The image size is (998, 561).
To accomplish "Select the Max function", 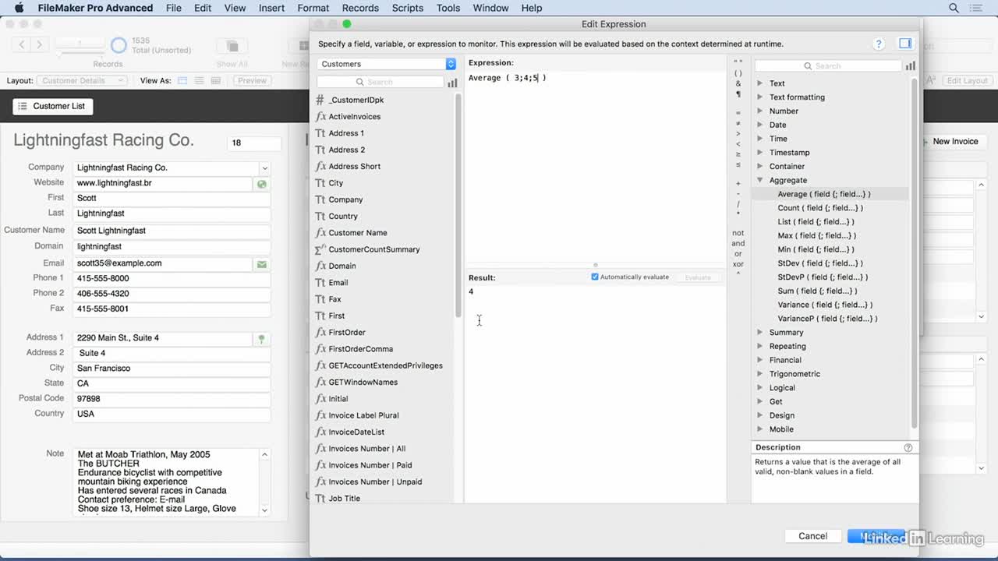I will tap(816, 235).
